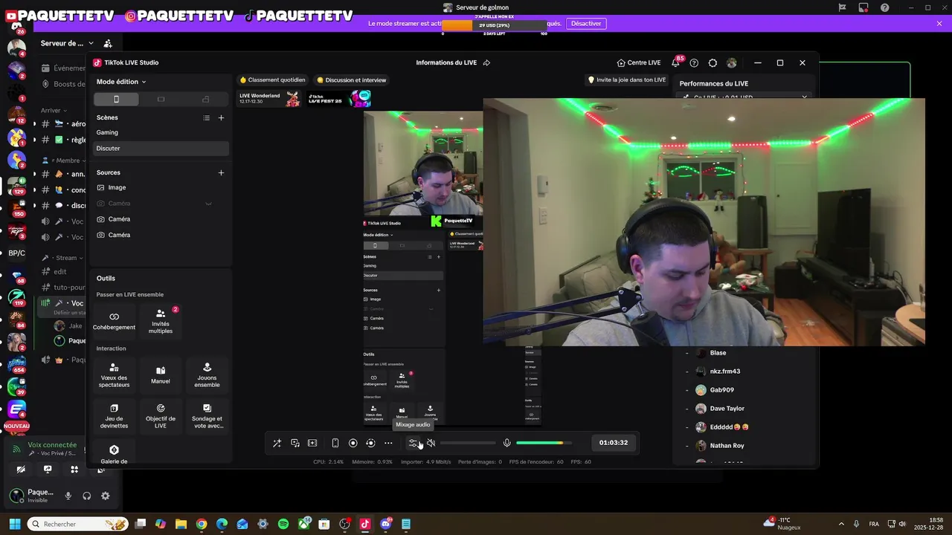The image size is (952, 535).
Task: Click the Windows taskbar search box
Action: click(78, 524)
